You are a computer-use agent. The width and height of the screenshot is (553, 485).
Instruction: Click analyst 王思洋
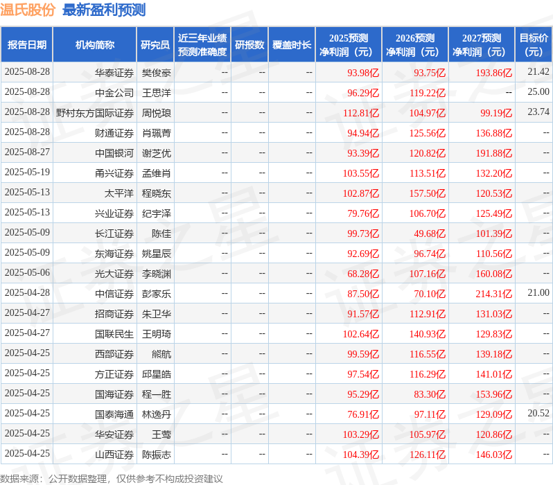(x=156, y=93)
